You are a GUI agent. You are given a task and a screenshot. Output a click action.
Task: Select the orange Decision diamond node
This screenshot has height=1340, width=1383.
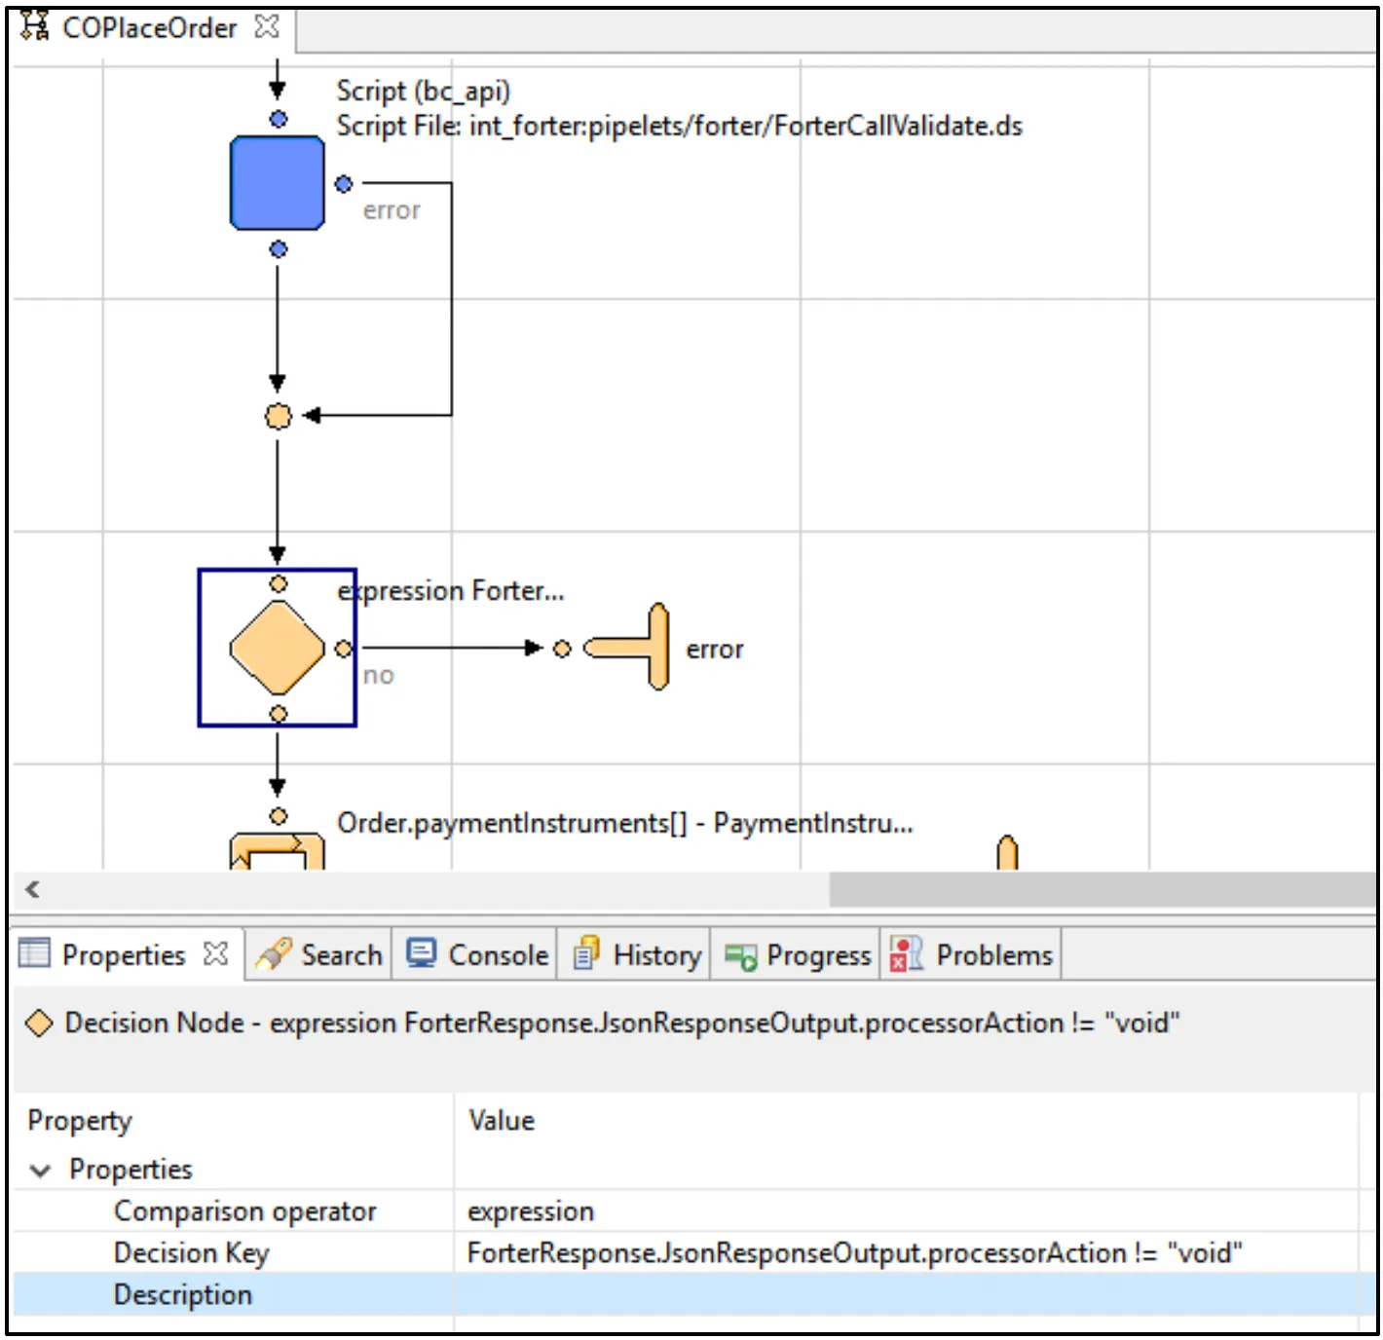click(x=278, y=648)
